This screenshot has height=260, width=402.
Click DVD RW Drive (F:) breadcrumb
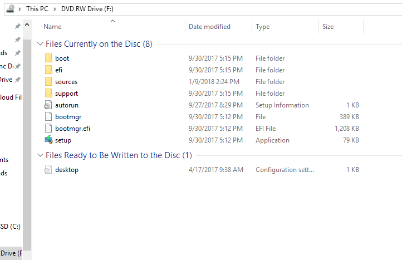(87, 9)
